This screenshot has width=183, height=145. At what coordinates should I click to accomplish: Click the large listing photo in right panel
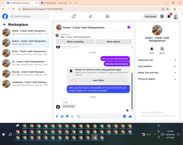click(157, 30)
